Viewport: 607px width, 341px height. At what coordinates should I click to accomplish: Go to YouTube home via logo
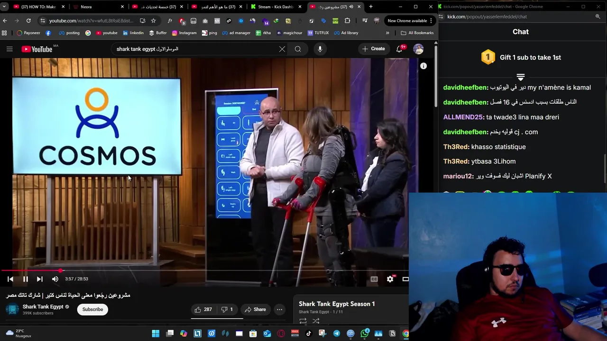click(x=37, y=49)
